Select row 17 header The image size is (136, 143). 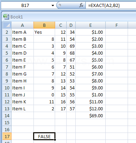7,136
